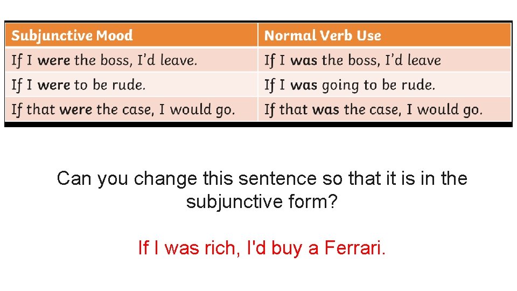Click the word 'was' in the red sentence

[x=181, y=248]
